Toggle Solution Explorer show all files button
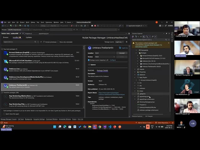The image size is (200, 150). [x=144, y=37]
